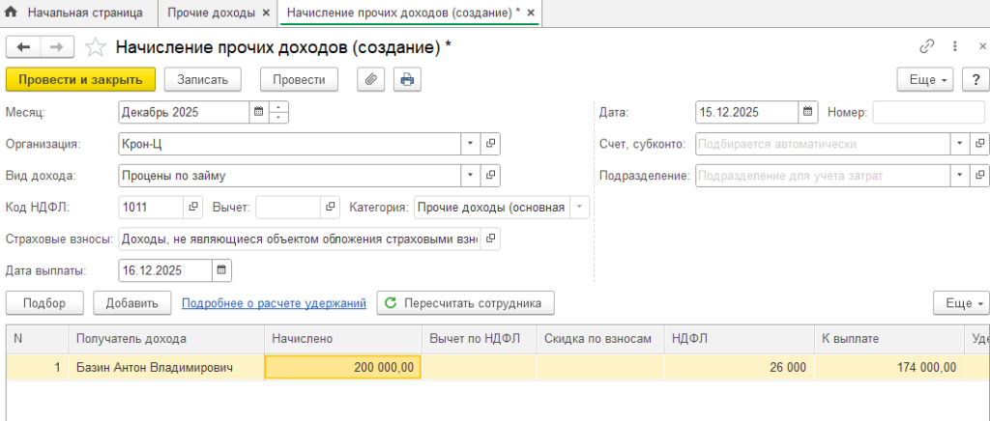Open calendar for Дата выплаты field
990x421 pixels.
point(221,270)
